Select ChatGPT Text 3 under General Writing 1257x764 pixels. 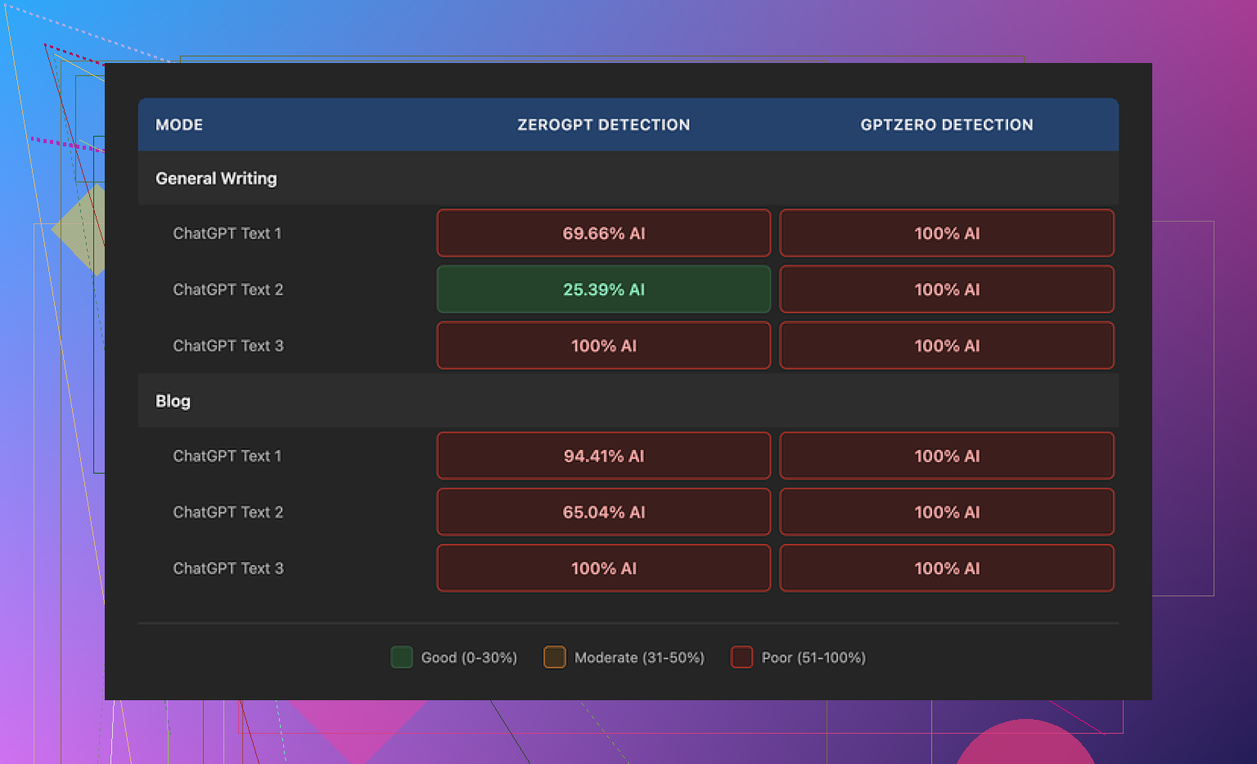[x=228, y=346]
